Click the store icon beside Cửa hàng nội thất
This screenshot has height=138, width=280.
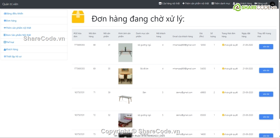click(x=160, y=4)
